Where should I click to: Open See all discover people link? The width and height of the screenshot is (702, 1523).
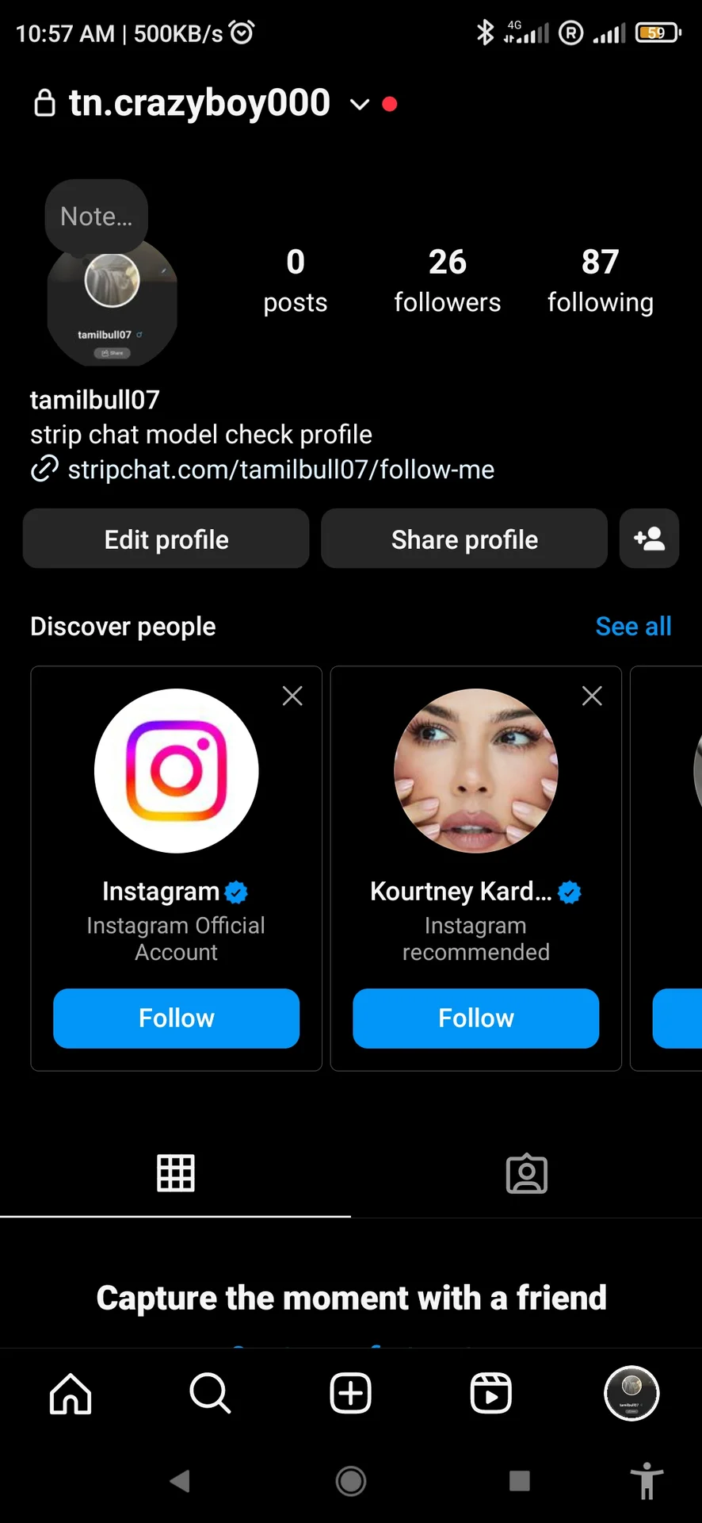[x=633, y=627]
